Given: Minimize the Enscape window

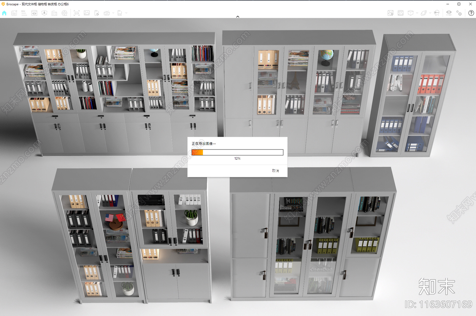Looking at the screenshot, I should click(x=448, y=4).
